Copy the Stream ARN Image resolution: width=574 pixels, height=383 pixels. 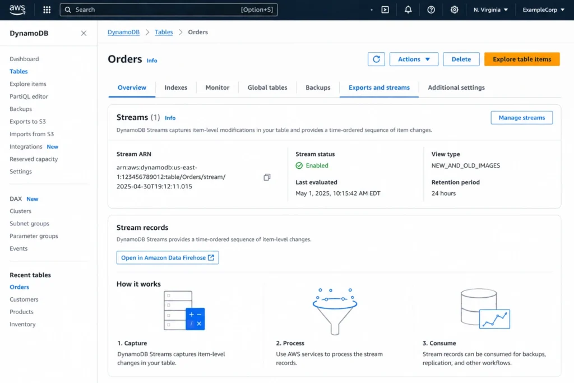[267, 177]
